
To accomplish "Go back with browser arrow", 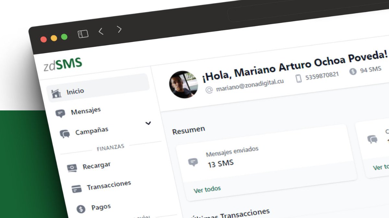I will point(101,31).
